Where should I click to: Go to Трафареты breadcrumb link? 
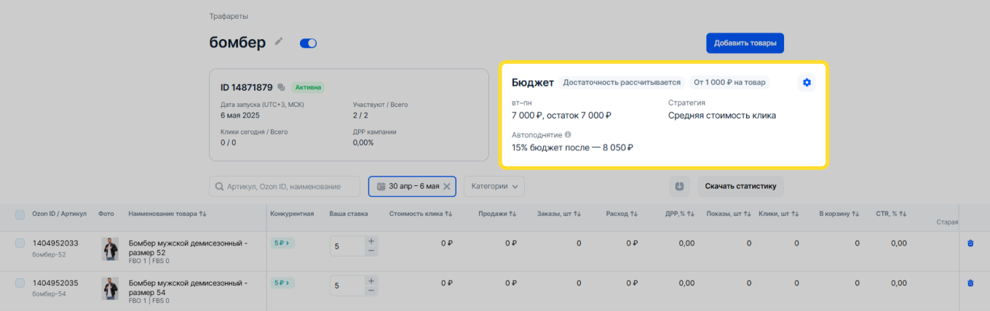(227, 16)
